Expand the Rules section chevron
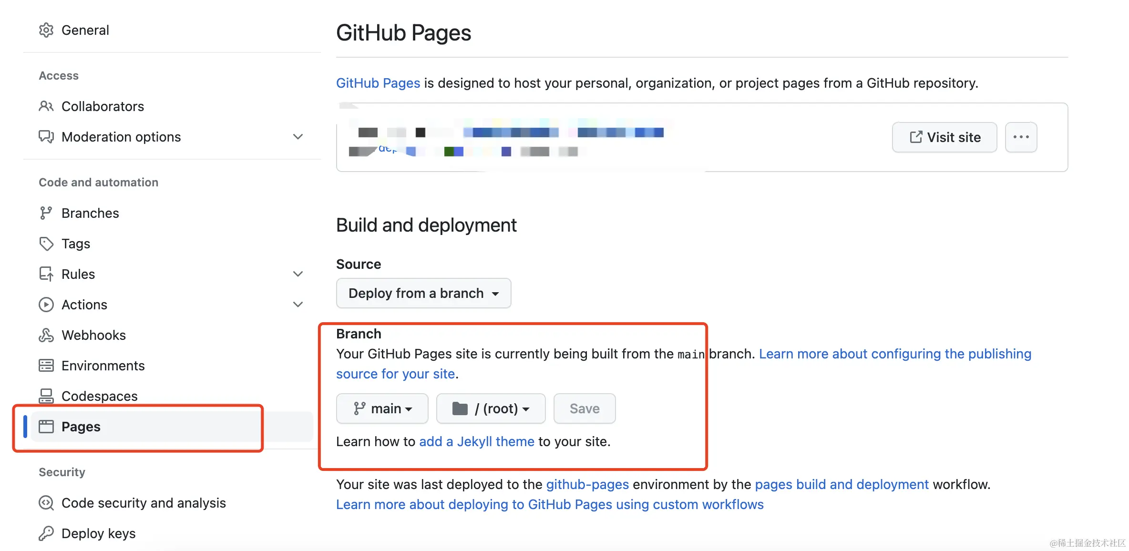 [x=298, y=274]
